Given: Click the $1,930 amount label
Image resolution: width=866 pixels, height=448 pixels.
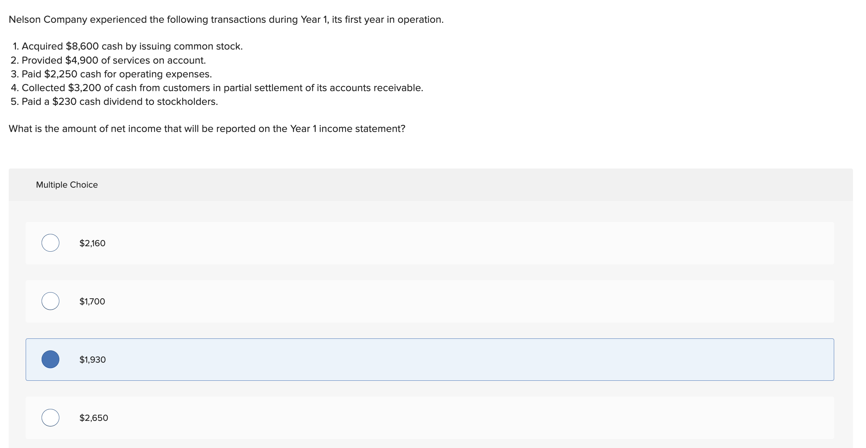Looking at the screenshot, I should pyautogui.click(x=92, y=360).
